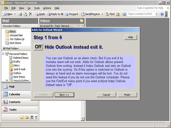Click Next >> in the wizard
The width and height of the screenshot is (171, 128).
[x=64, y=95]
